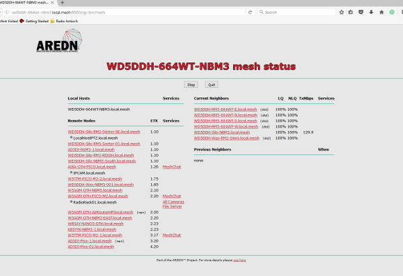Open neighbor WD5DDH-RM5-664WT-W.local.mesh

coord(226,126)
